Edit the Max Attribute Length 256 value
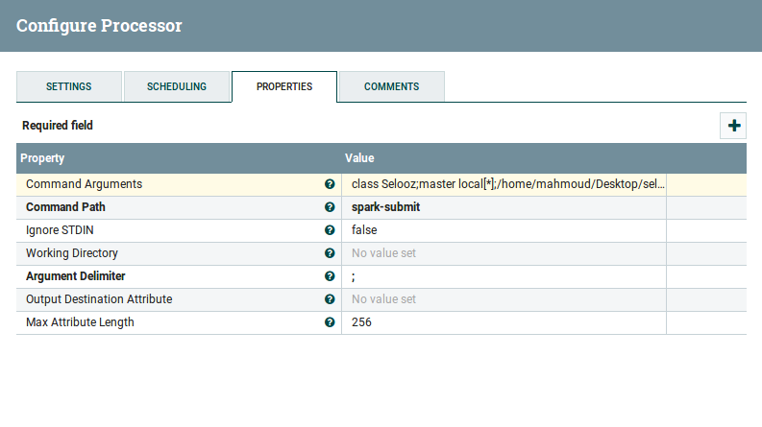Image resolution: width=762 pixels, height=427 pixels. tap(361, 322)
